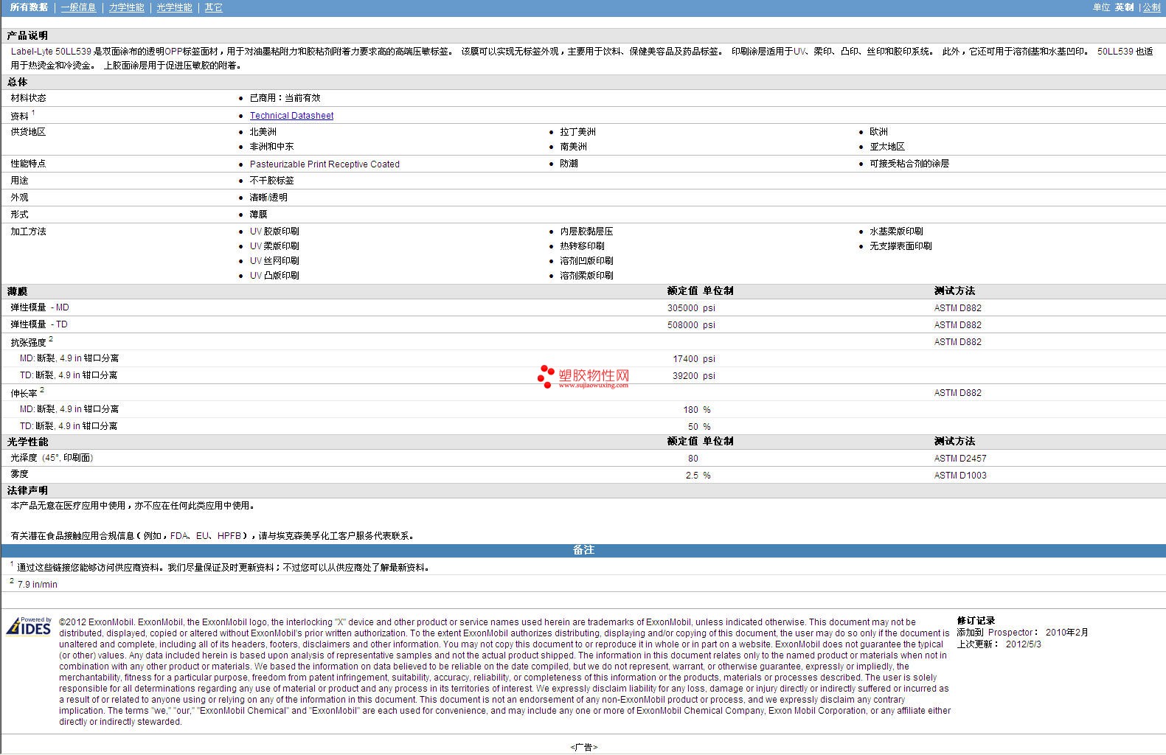Viewport: 1166px width, 755px height.
Task: Select the 总体 section header
Action: point(18,82)
